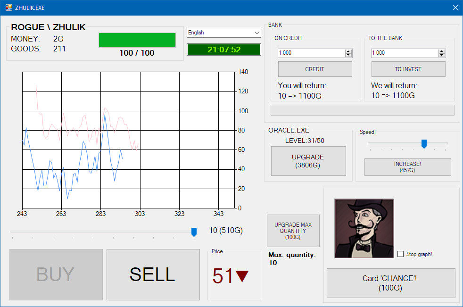This screenshot has height=307, width=463.
Task: Click the down arrow on the invest amount spinner
Action: [442, 55]
